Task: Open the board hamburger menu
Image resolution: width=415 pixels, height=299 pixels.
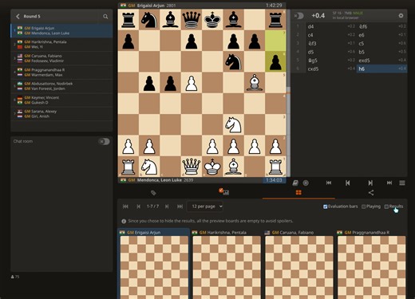Action: 402,183
